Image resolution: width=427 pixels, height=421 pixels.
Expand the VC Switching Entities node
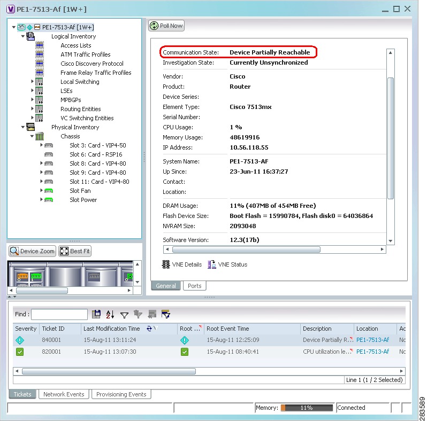32,118
